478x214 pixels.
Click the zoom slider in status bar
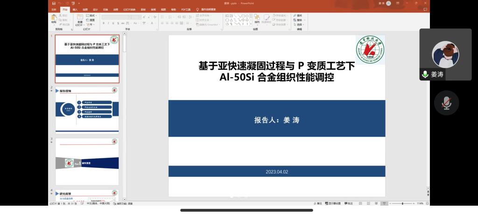[x=401, y=203]
